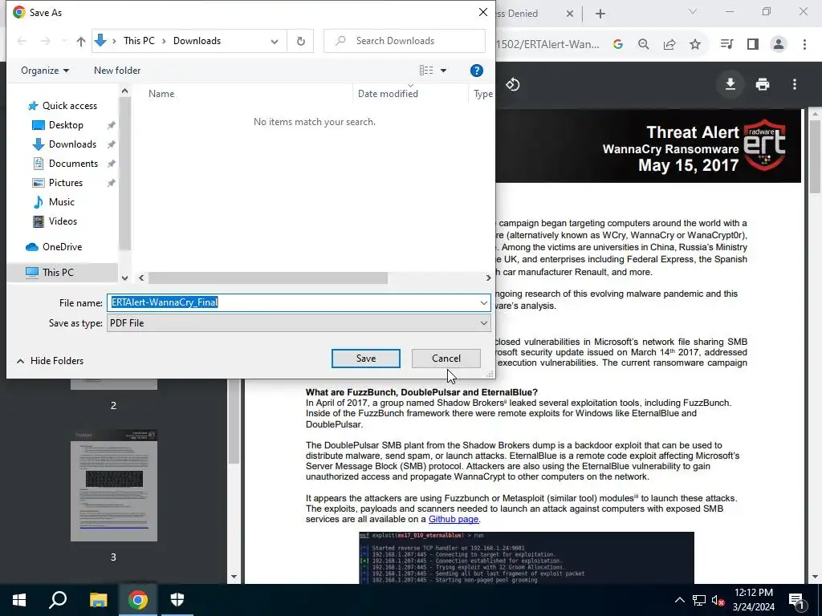Image resolution: width=822 pixels, height=616 pixels.
Task: Open the PDF viewer more actions menu
Action: click(795, 84)
